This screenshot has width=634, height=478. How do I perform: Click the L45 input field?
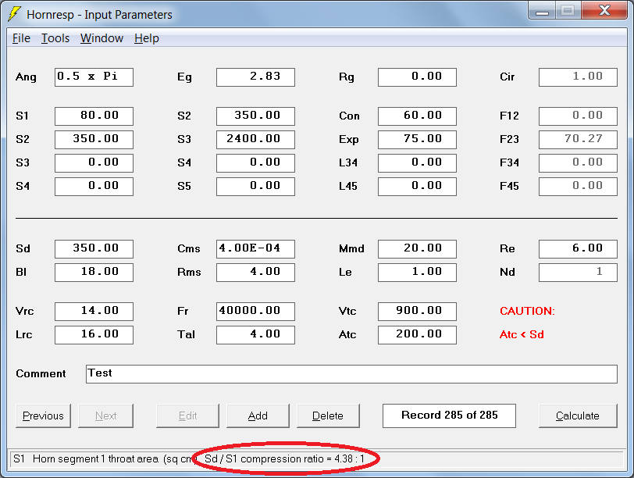point(417,187)
